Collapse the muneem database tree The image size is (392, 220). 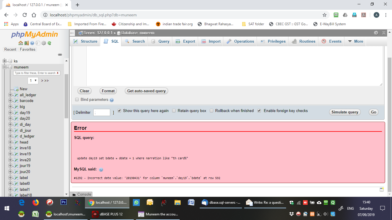pyautogui.click(x=5, y=67)
